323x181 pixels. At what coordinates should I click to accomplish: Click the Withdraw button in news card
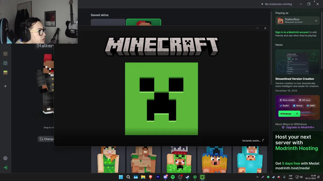tap(289, 114)
